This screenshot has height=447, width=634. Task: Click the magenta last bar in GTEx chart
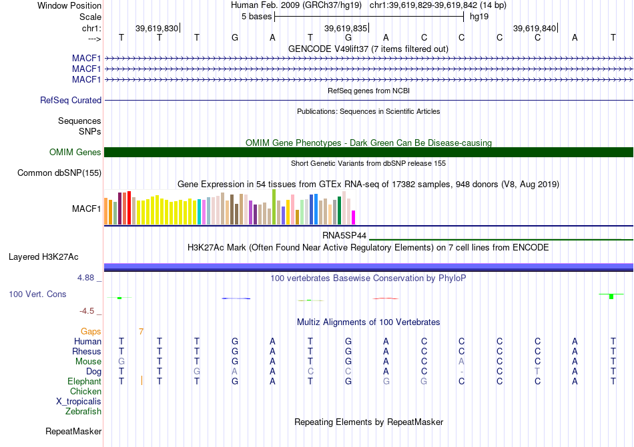(354, 217)
